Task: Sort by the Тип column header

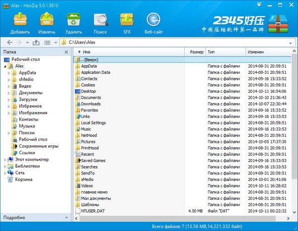Action: [x=226, y=52]
